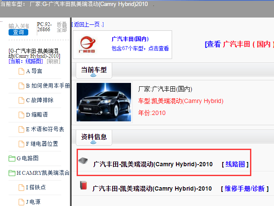Open tree item E 术语和符号表
The image size is (274, 206).
pos(45,129)
